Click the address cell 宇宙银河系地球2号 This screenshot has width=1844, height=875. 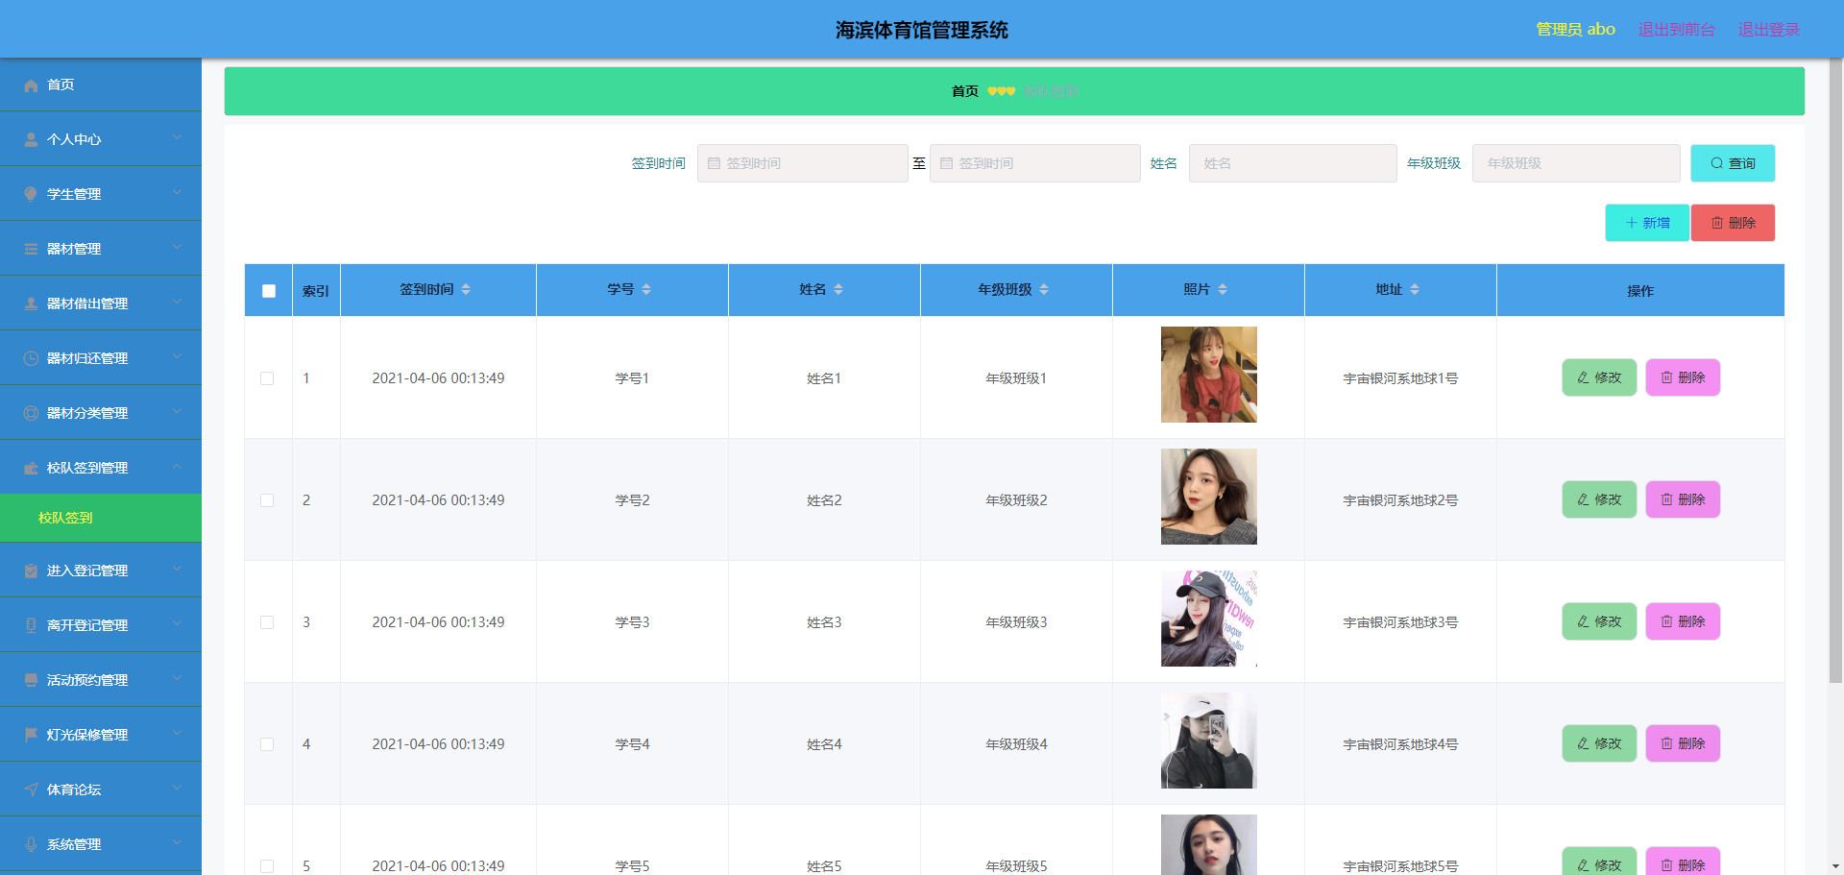click(1400, 500)
